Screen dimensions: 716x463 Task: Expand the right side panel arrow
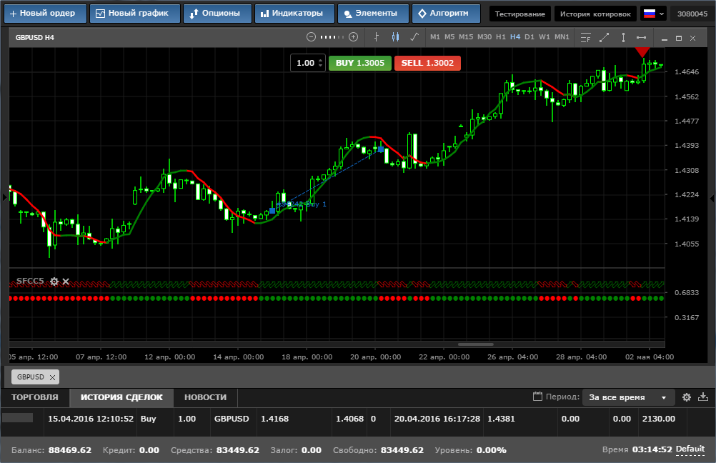click(x=712, y=198)
